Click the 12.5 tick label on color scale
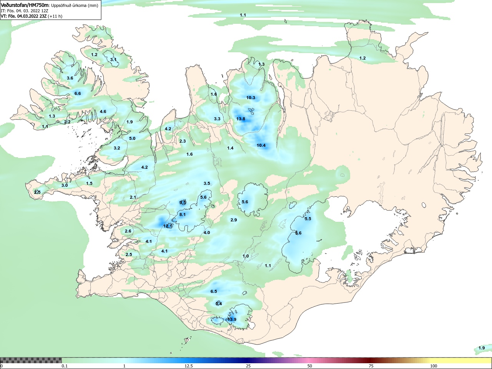Screen dimensions: 492x369 (189, 366)
